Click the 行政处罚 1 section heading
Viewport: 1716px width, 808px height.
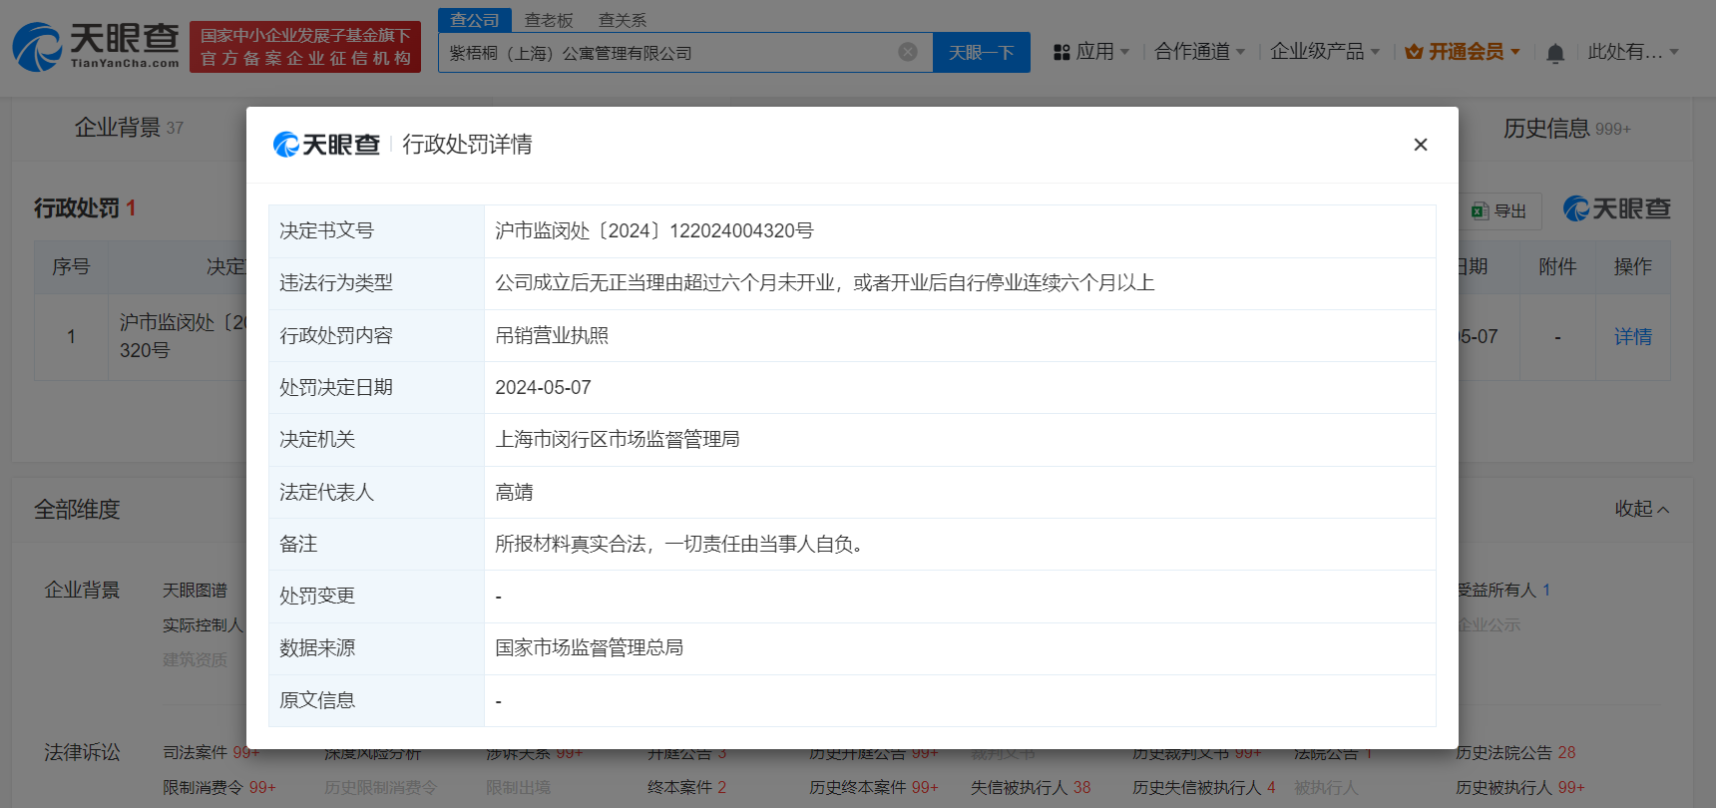(85, 208)
